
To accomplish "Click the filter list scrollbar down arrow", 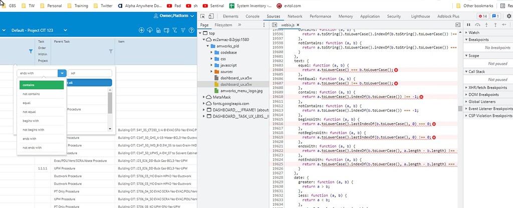I will tap(110, 128).
